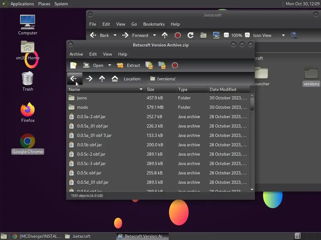Add files to archive icon
The image size is (321, 240).
pyautogui.click(x=149, y=65)
